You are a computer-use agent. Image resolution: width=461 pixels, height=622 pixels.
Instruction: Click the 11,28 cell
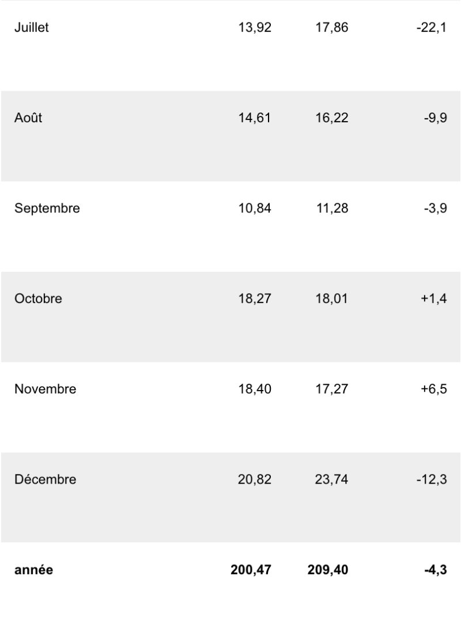coord(331,209)
